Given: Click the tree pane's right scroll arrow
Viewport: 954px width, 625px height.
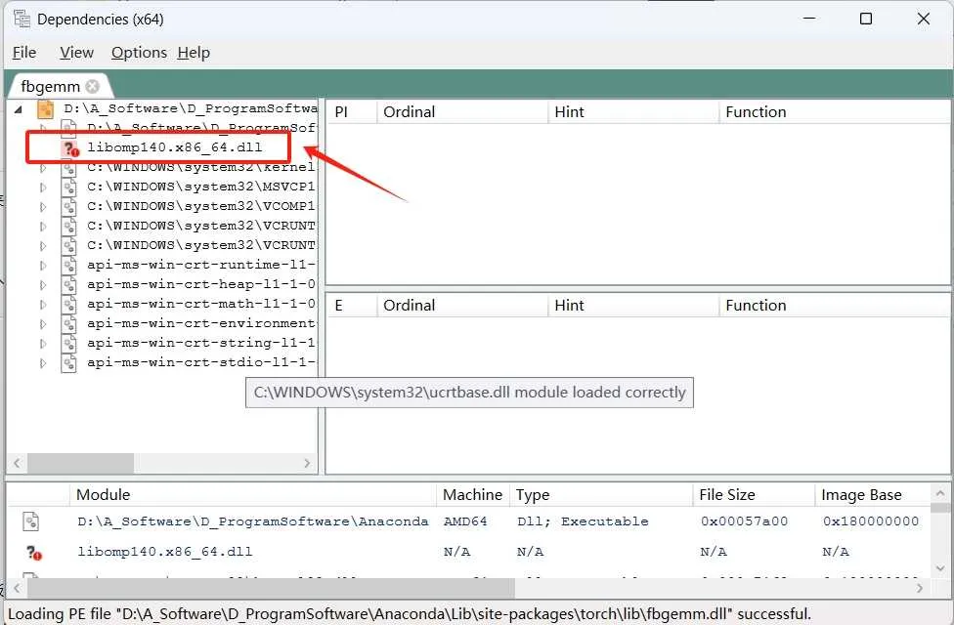Looking at the screenshot, I should pos(307,463).
